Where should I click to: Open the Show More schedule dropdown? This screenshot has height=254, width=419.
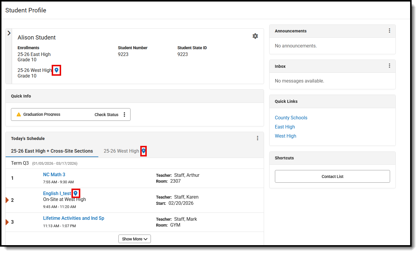coord(134,239)
